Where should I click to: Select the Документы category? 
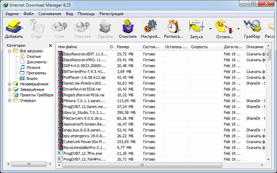point(37,62)
